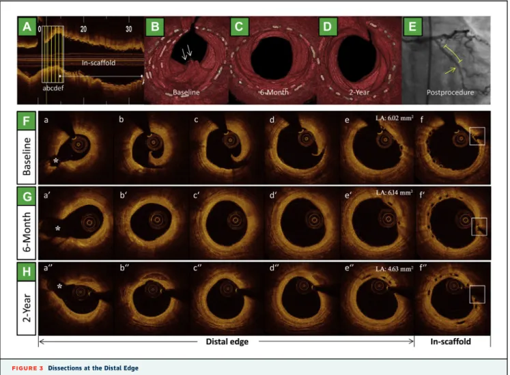Click the vertical 6-Month row label
Screen dimensions: 510x375
pos(27,232)
